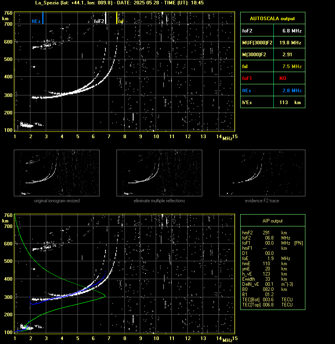The image size is (335, 344).
Task: Click the fxI value '7.5 MHz'
Action: pyautogui.click(x=292, y=66)
